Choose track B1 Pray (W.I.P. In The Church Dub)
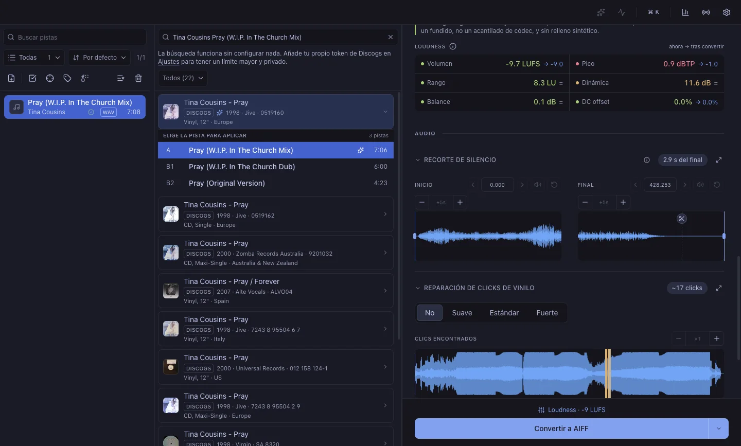This screenshot has height=446, width=741. [x=276, y=167]
